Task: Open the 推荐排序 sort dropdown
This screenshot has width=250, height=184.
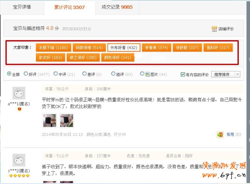Action: (226, 74)
